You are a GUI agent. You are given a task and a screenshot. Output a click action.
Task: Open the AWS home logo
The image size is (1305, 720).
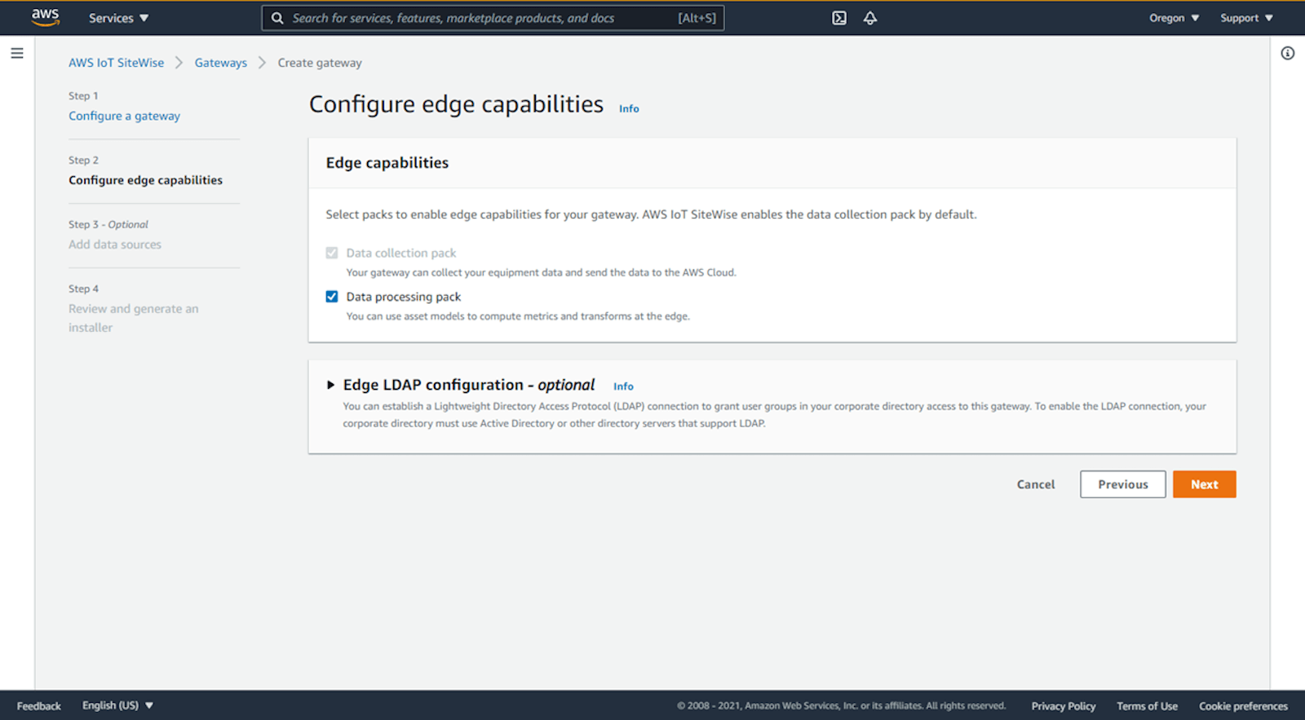(x=45, y=17)
